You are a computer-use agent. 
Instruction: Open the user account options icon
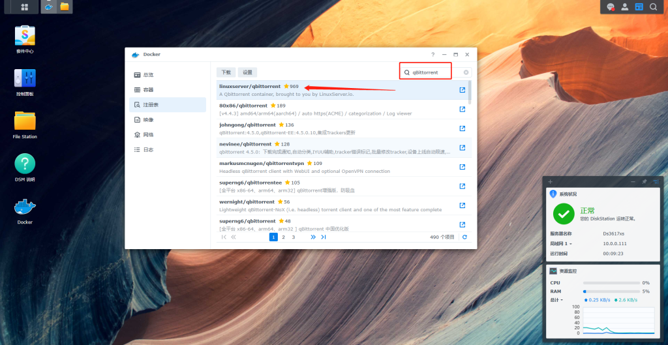click(624, 7)
